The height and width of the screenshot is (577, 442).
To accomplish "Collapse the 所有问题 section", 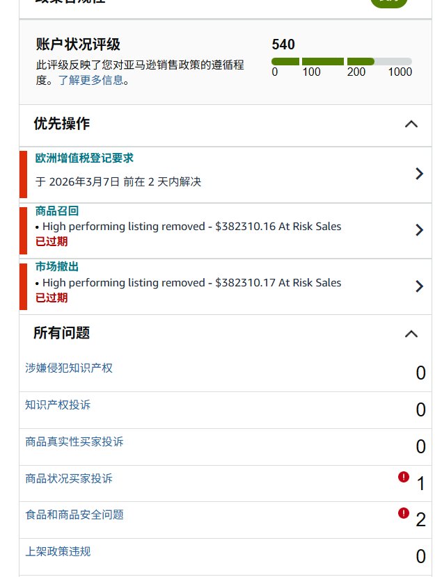I will 411,334.
